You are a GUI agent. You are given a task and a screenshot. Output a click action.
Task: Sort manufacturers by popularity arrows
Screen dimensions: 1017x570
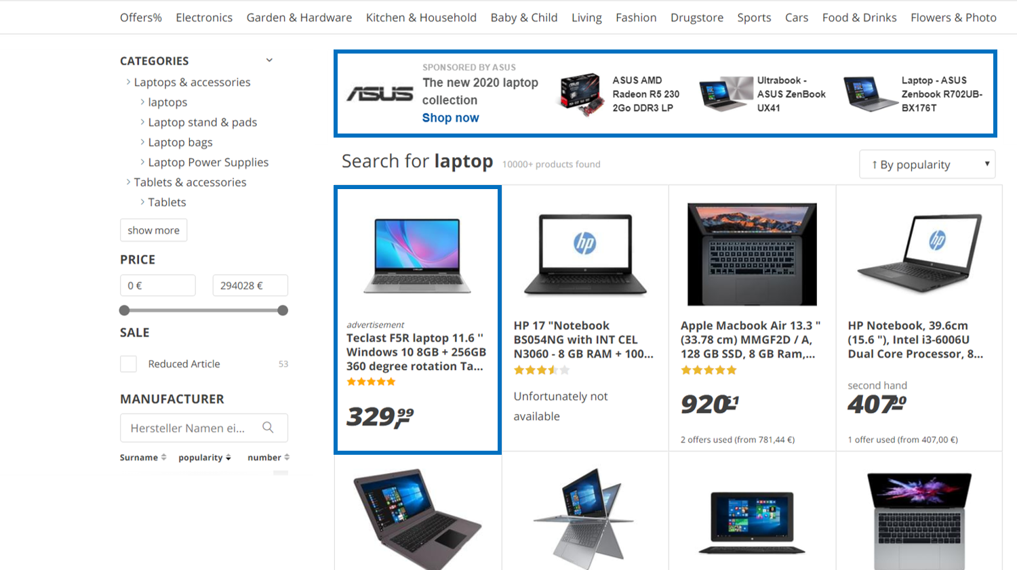pos(228,457)
